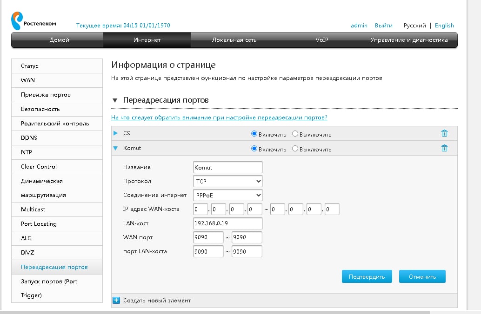
Task: Open Динамическая маршрутизация in sidebar
Action: [57, 188]
